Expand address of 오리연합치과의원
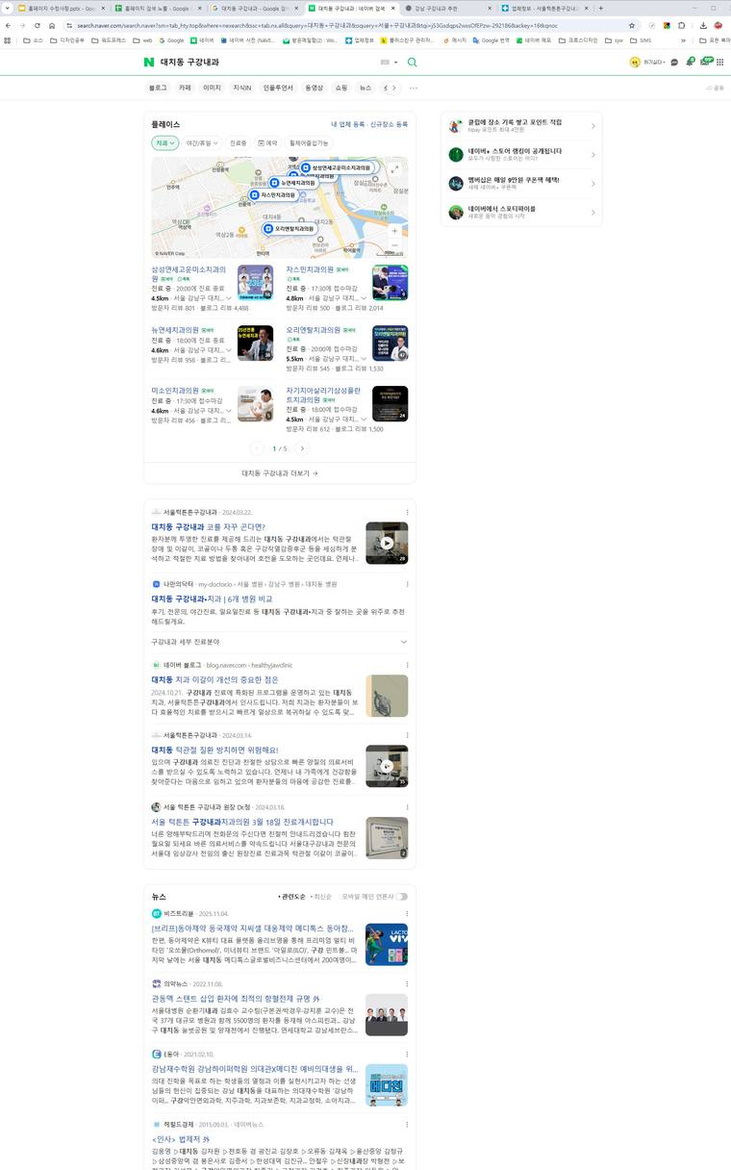Screen dimensions: 731x1170 click(364, 359)
